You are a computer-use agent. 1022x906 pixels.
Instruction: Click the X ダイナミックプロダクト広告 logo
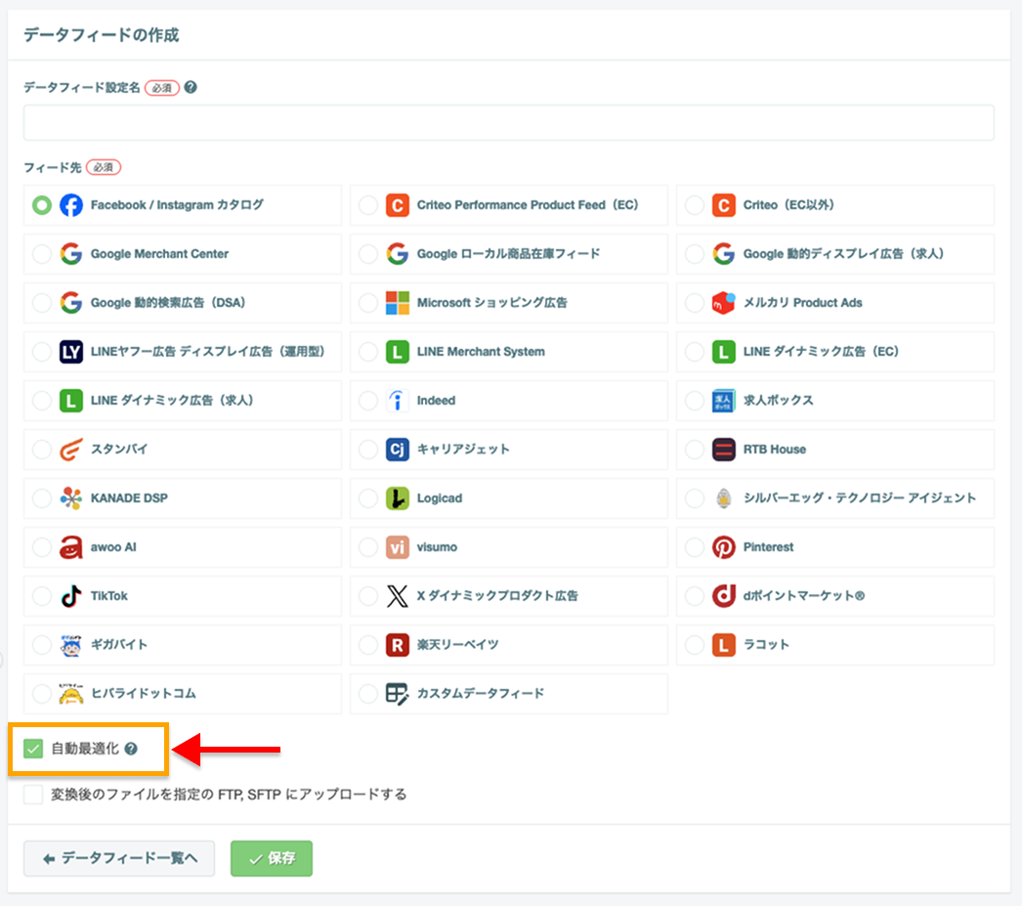(397, 596)
